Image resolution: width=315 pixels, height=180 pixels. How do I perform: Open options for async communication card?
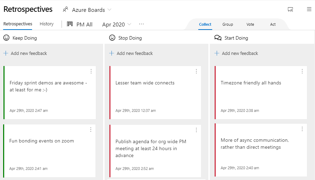coord(302,129)
